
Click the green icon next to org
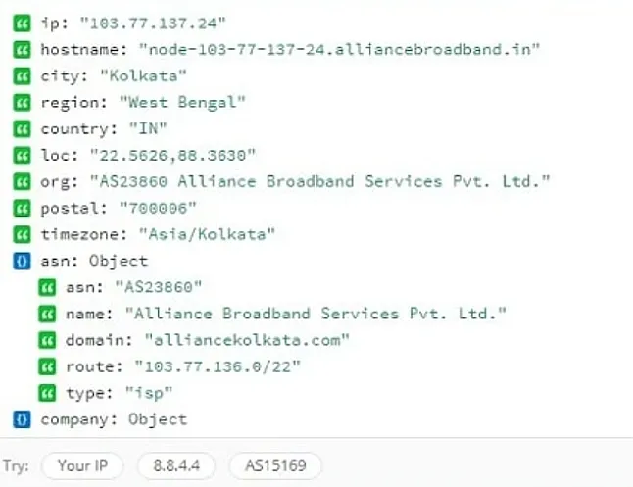(22, 182)
